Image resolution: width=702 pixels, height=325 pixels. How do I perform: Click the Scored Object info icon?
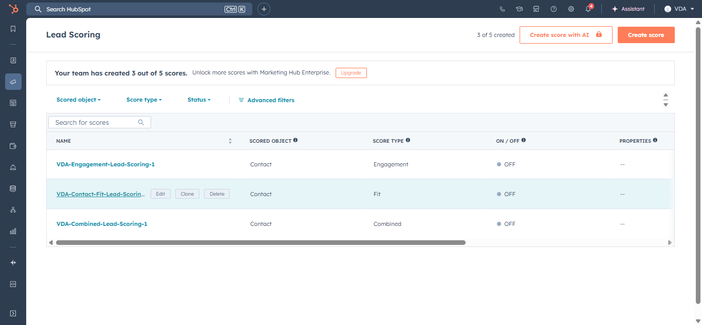pyautogui.click(x=295, y=140)
